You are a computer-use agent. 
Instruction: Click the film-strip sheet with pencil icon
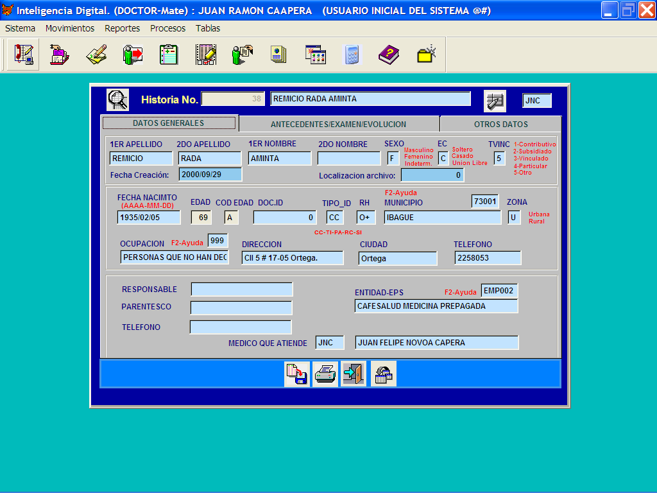pyautogui.click(x=206, y=55)
